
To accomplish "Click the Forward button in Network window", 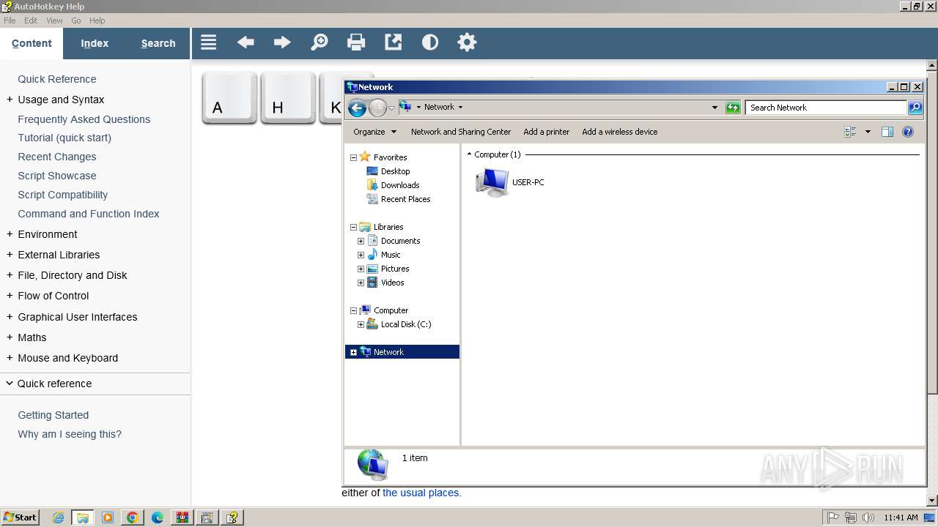I will coord(377,108).
